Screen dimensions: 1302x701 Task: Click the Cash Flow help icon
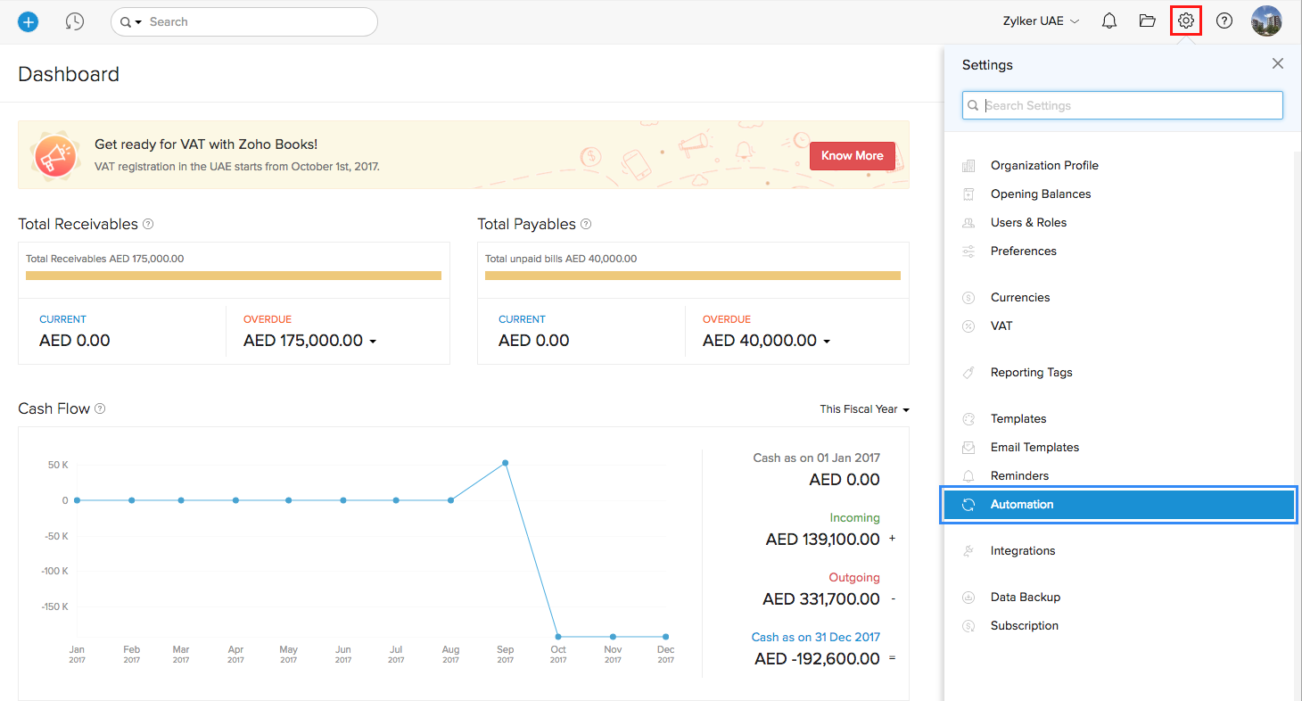pos(100,409)
